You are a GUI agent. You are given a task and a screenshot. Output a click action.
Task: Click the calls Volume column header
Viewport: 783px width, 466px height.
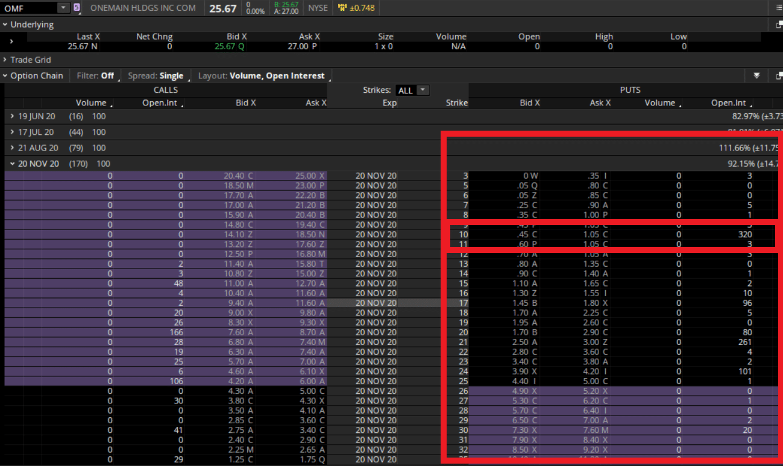91,103
